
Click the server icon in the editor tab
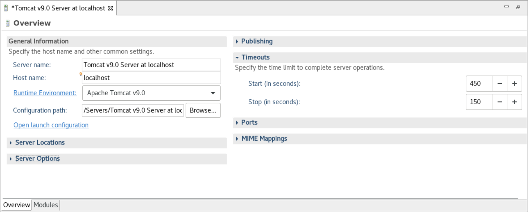point(5,7)
